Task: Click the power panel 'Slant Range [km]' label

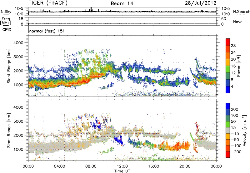Action: 9,66
